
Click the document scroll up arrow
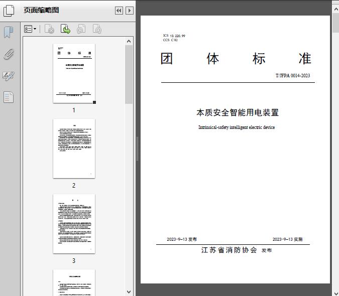[x=336, y=10]
